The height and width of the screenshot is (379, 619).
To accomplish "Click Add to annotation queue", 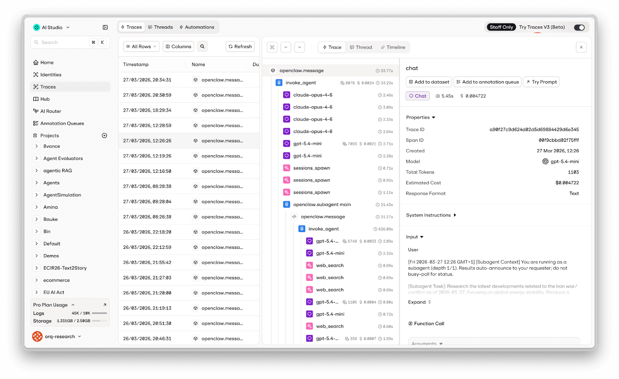I will click(487, 82).
